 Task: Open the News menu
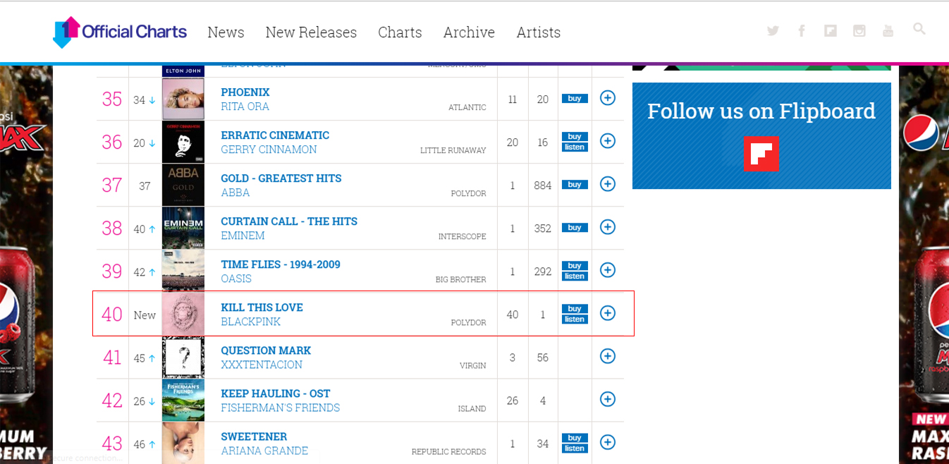[x=226, y=32]
